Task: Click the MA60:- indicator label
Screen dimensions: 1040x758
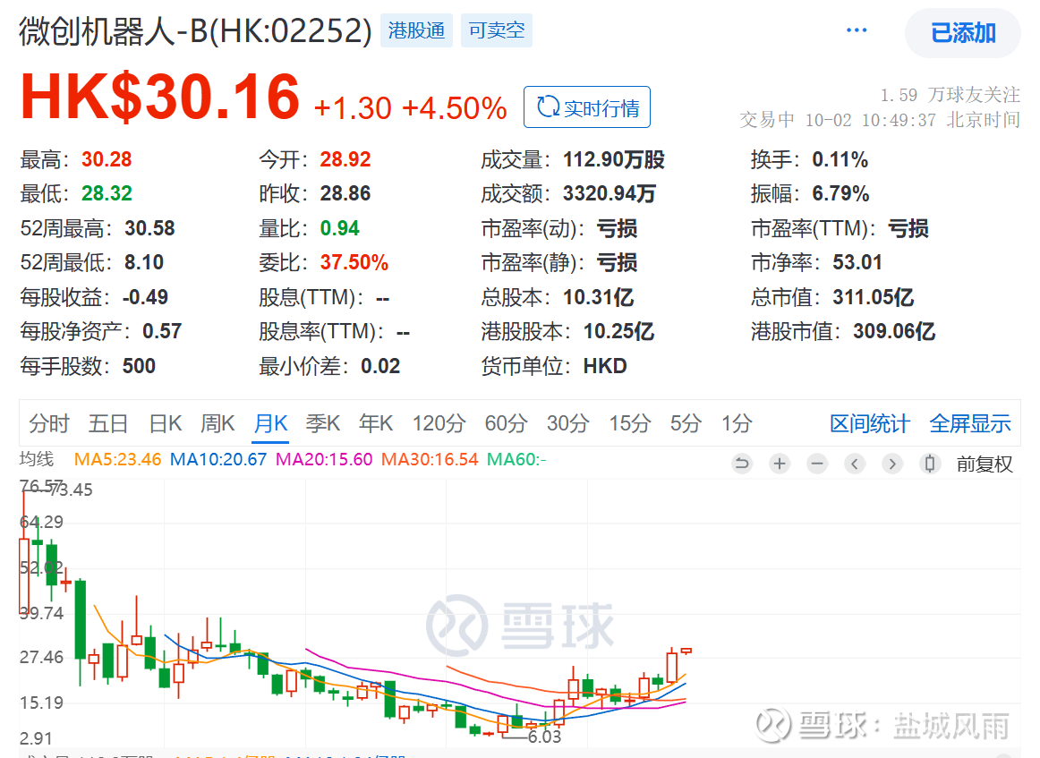Action: 516,459
